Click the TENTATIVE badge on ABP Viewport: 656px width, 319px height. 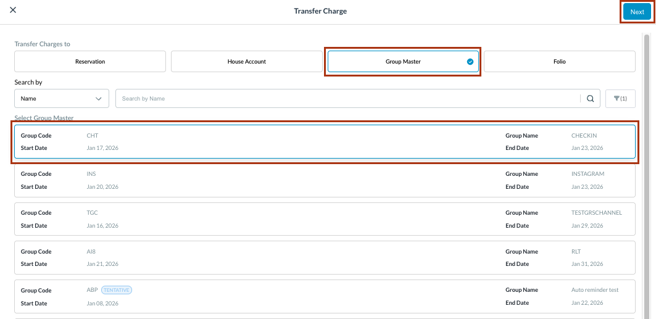117,290
